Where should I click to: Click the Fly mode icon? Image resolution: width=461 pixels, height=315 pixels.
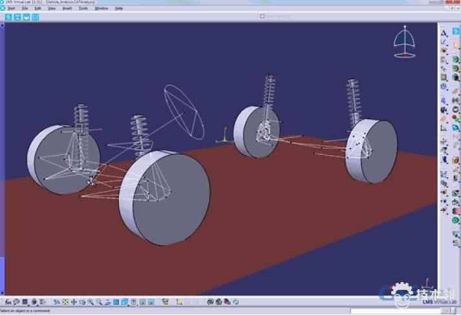click(x=58, y=302)
